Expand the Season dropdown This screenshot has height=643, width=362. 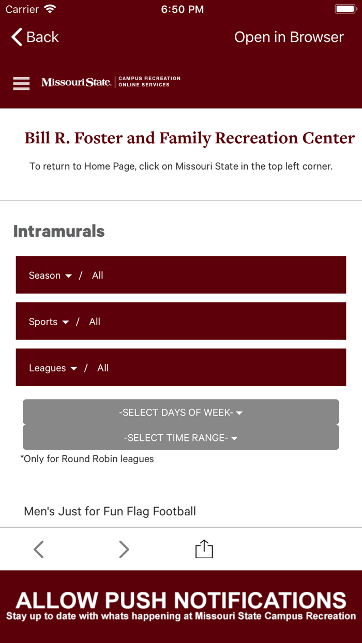50,275
